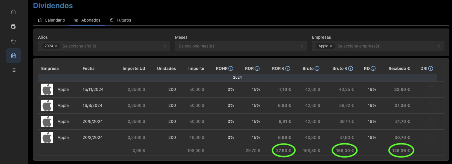Click the 30,70 € received value

click(x=402, y=137)
